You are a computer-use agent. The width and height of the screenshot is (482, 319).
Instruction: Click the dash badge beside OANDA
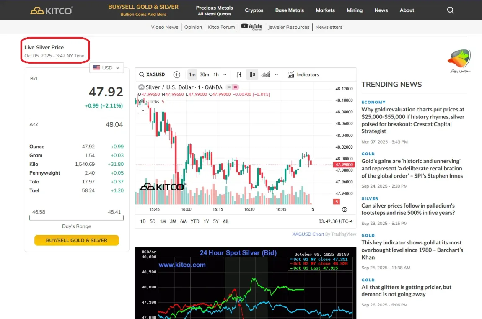(x=229, y=87)
